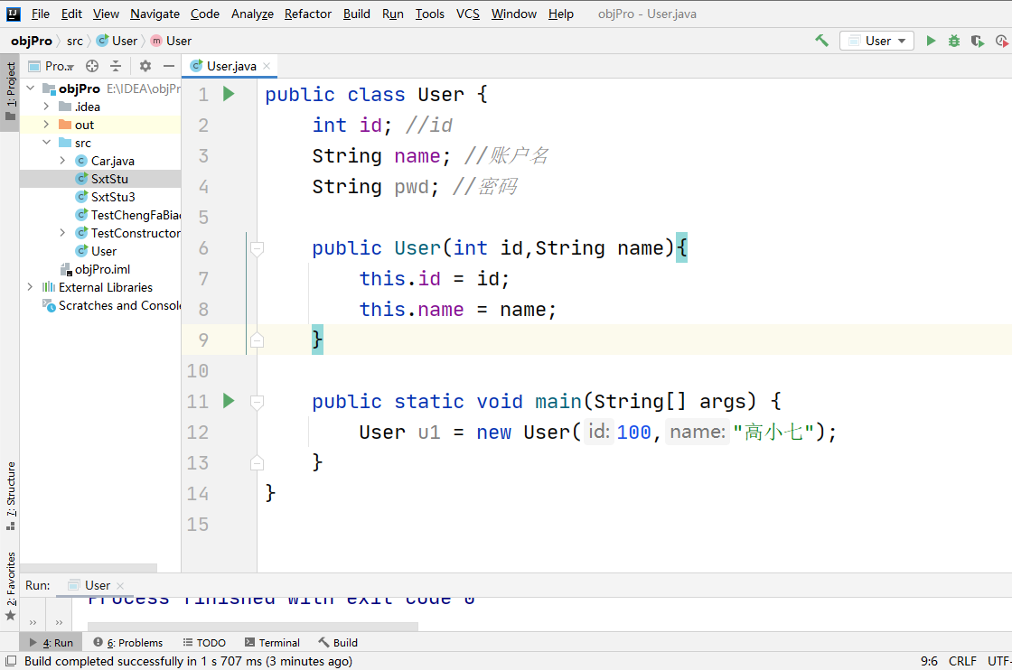Viewport: 1012px width, 670px height.
Task: Open the Help menu
Action: [x=561, y=14]
